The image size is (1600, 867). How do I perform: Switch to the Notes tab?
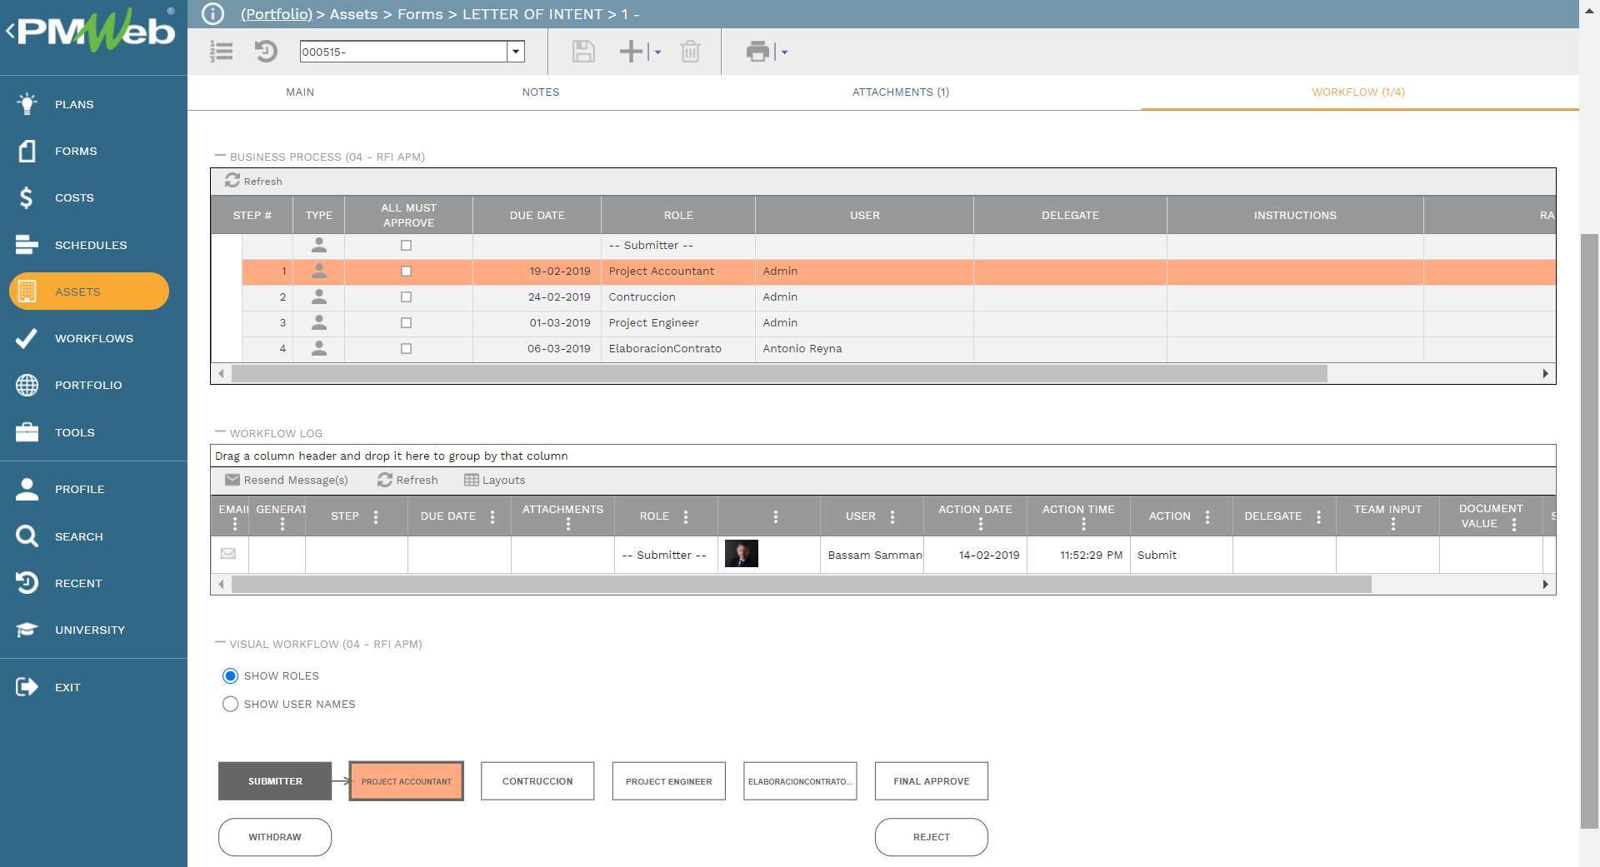pos(541,92)
